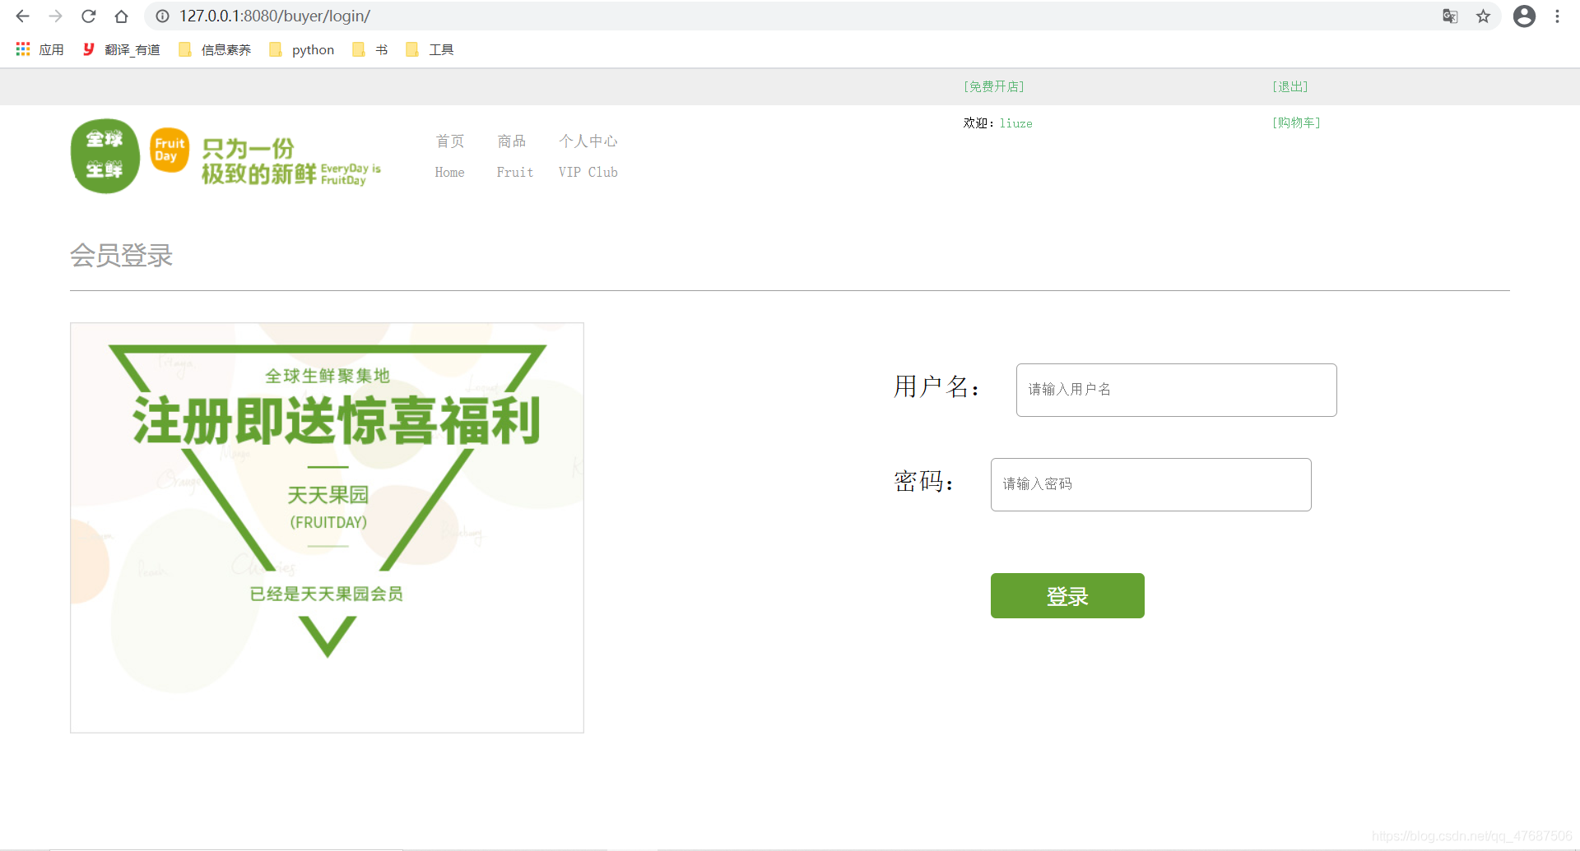The width and height of the screenshot is (1580, 851).
Task: Open the [购物车] cart link
Action: (x=1296, y=123)
